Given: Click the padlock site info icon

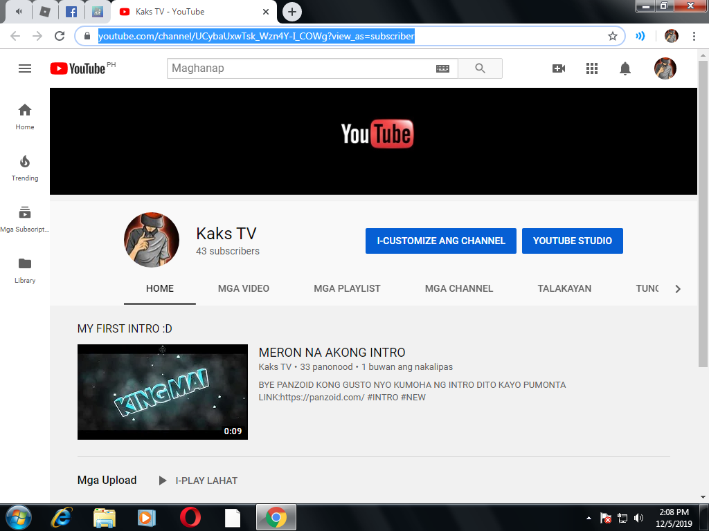Looking at the screenshot, I should click(87, 36).
